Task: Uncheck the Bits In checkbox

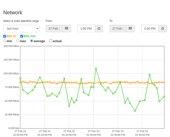Action: click(5, 36)
